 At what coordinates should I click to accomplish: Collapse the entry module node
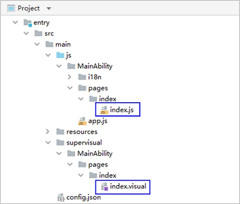point(15,22)
